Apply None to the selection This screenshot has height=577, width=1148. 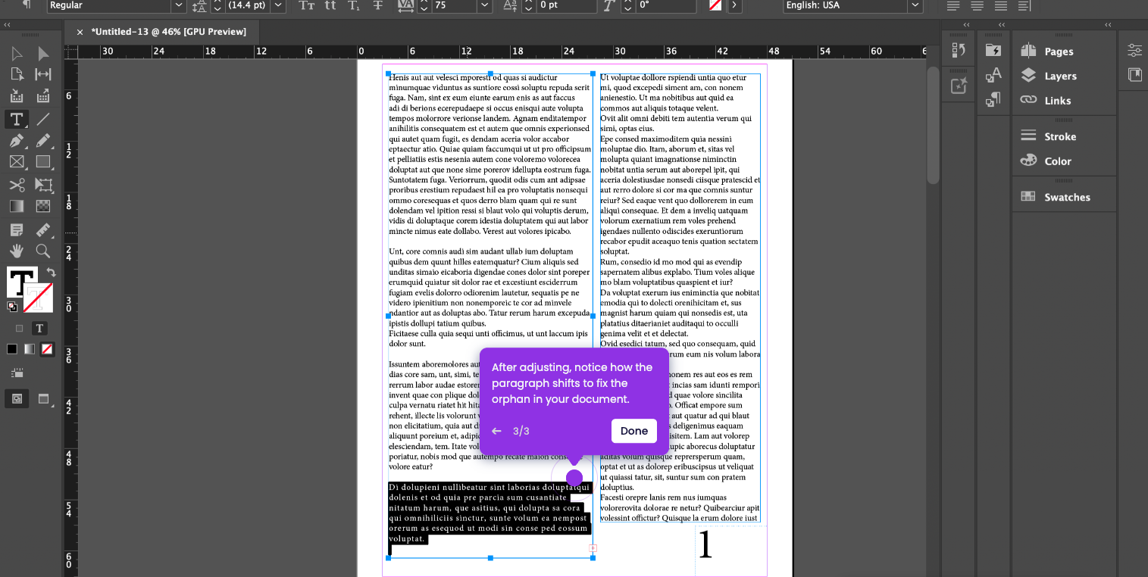pos(47,349)
